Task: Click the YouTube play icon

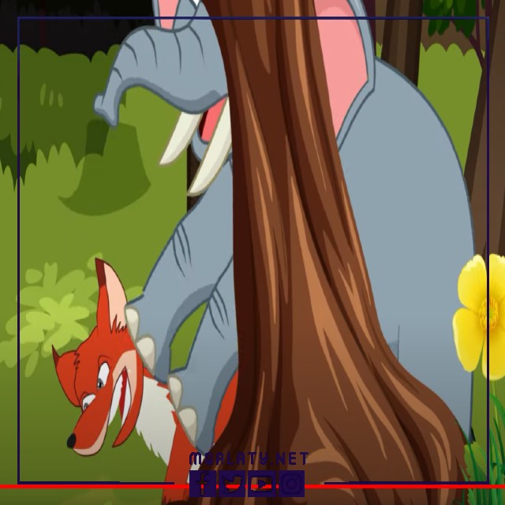Action: click(x=261, y=484)
